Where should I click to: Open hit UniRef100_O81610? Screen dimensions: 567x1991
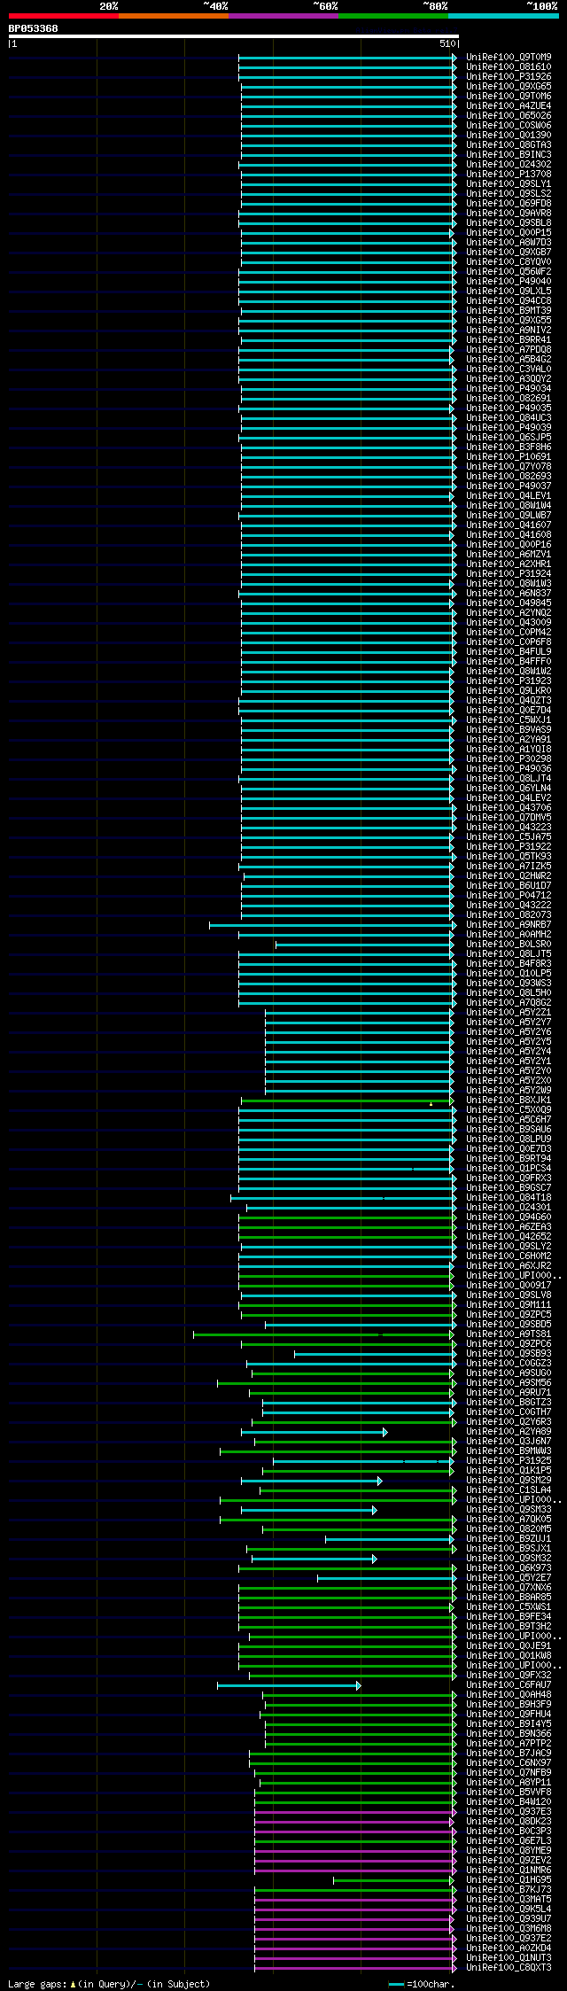[509, 67]
